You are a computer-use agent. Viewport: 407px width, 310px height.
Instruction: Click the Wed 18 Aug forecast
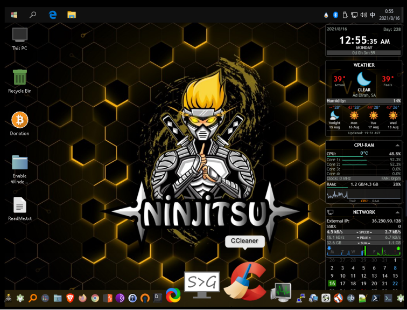(x=392, y=117)
